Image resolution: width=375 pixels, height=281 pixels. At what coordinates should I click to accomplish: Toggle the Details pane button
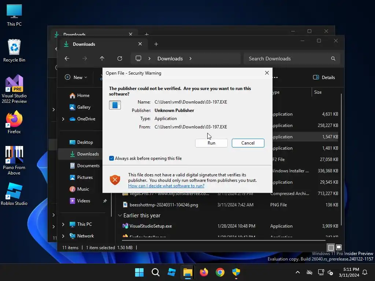coord(324,78)
